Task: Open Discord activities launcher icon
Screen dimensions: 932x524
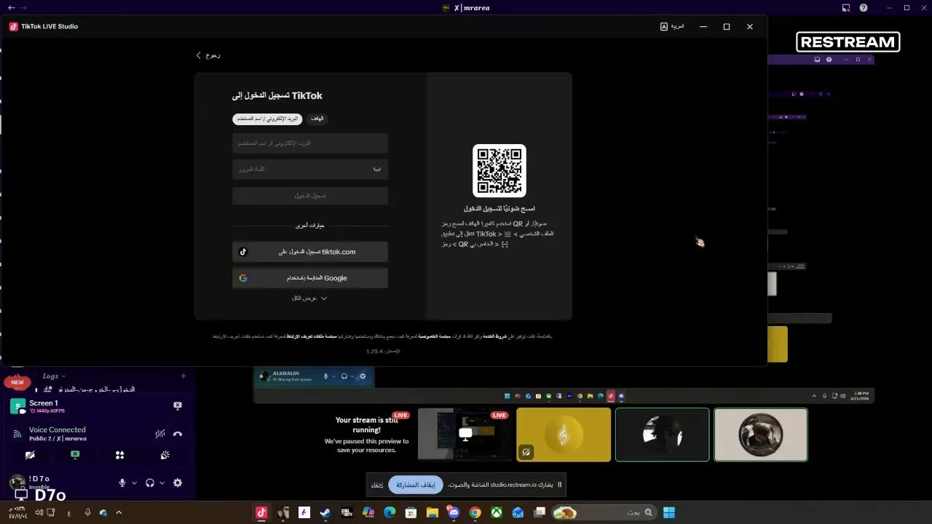Action: tap(120, 455)
